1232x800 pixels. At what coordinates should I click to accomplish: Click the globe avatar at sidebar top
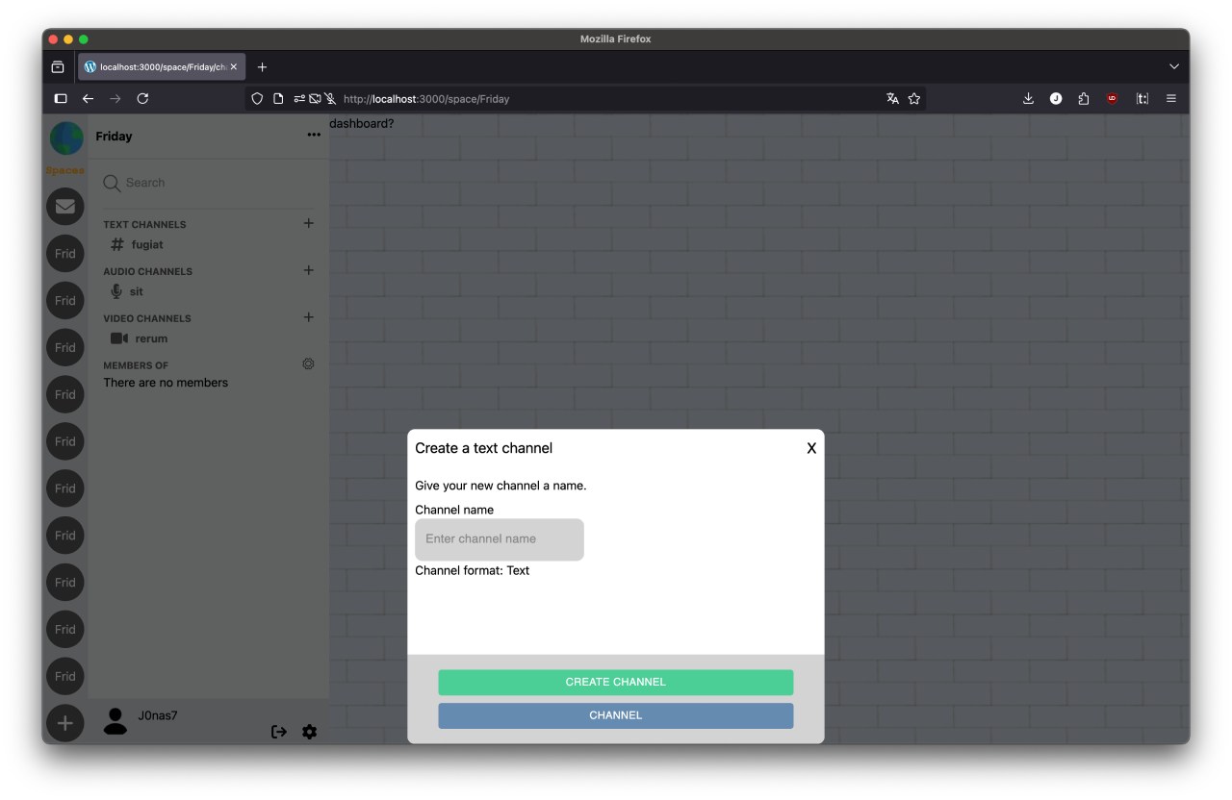click(66, 137)
